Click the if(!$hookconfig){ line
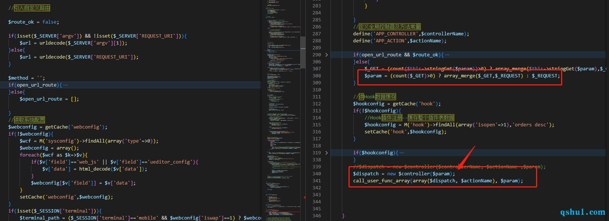Screen dimensions: 609x221 (377, 111)
